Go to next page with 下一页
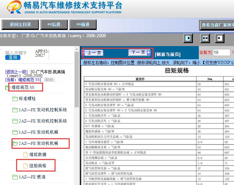 pos(139,52)
